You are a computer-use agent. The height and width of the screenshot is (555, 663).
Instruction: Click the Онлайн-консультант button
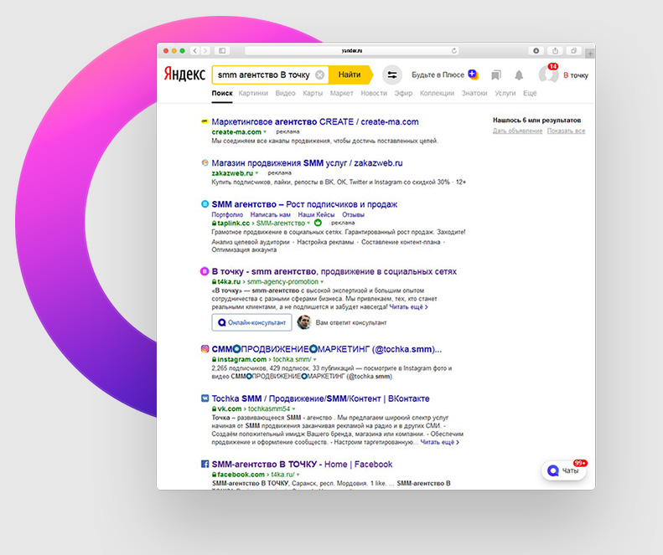pyautogui.click(x=251, y=322)
